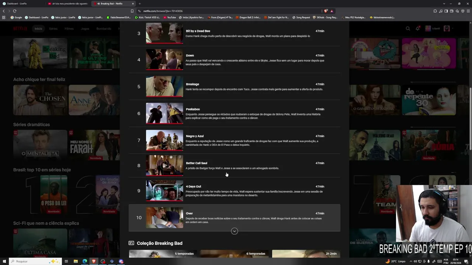Open the Song Request bookmark
Image resolution: width=472 pixels, height=265 pixels.
(x=301, y=17)
